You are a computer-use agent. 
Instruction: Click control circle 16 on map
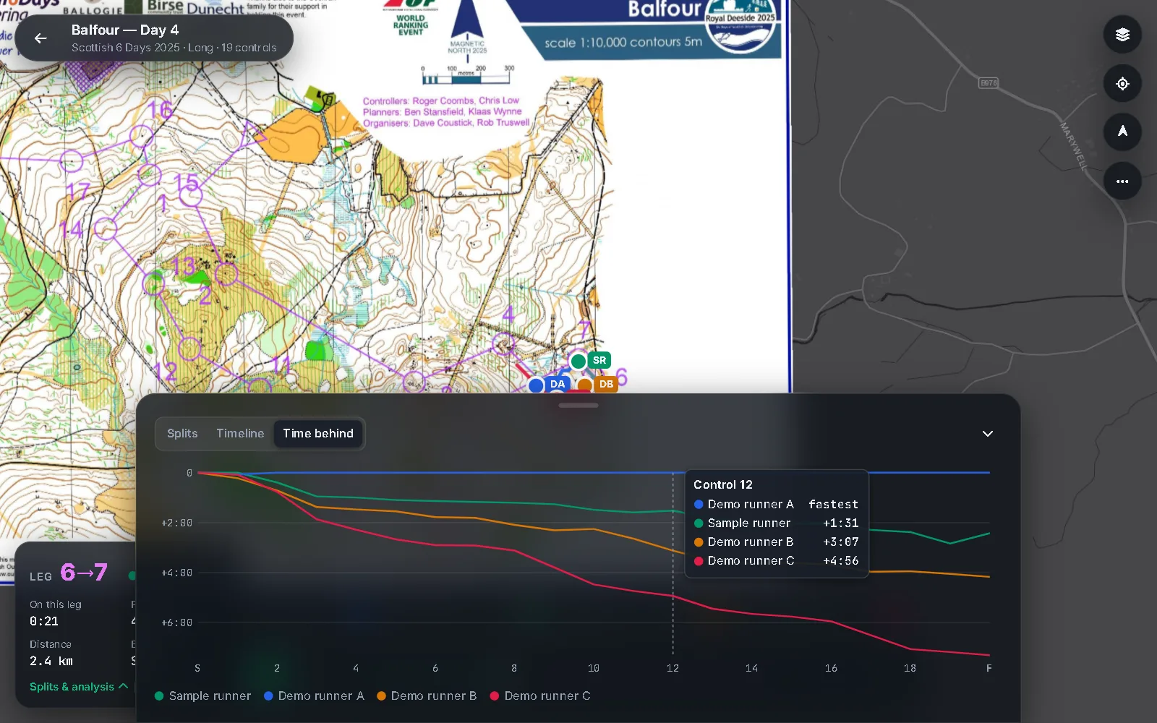click(141, 135)
